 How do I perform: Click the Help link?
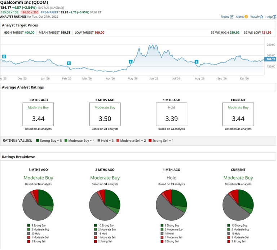pyautogui.click(x=268, y=17)
